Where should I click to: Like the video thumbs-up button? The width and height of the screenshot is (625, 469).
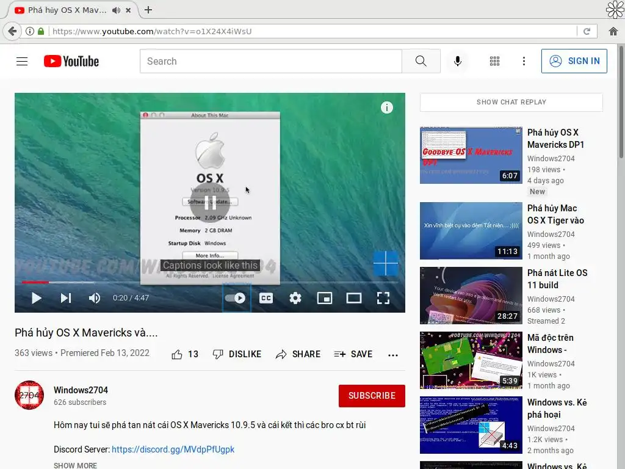[x=176, y=354]
